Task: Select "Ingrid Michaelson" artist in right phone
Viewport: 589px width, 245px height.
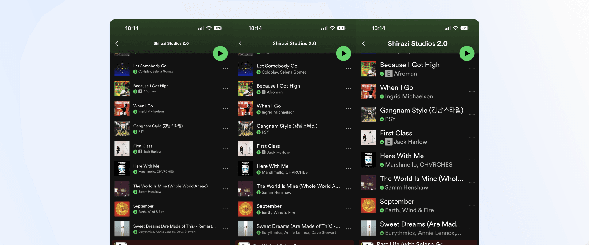Action: tap(409, 96)
